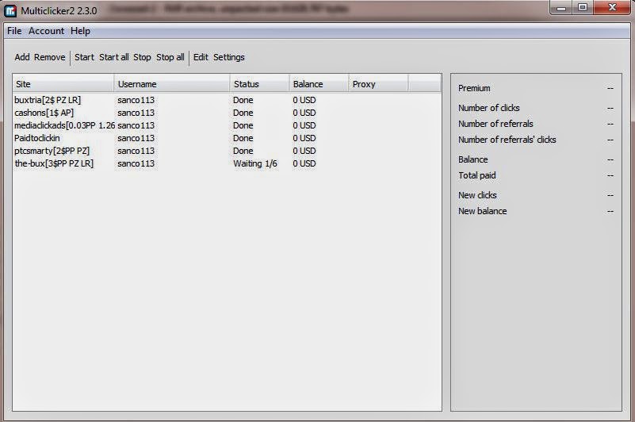Click the Add toolbar button
The image size is (635, 422).
click(22, 57)
